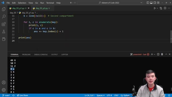
Task: Go back with the left arrow
Action: [x=71, y=3]
